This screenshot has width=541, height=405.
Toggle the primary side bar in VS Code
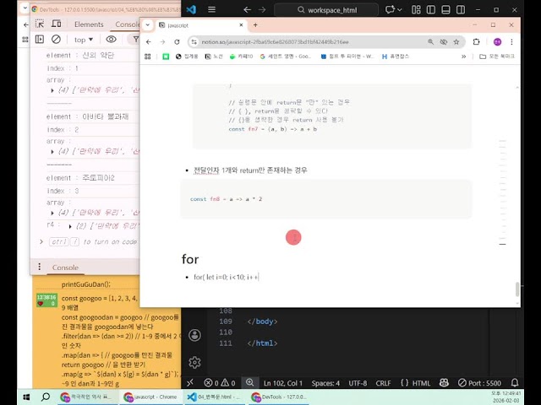[x=431, y=9]
